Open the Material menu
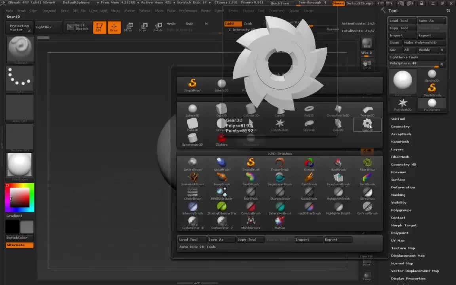456x285 pixels. tap(144, 11)
